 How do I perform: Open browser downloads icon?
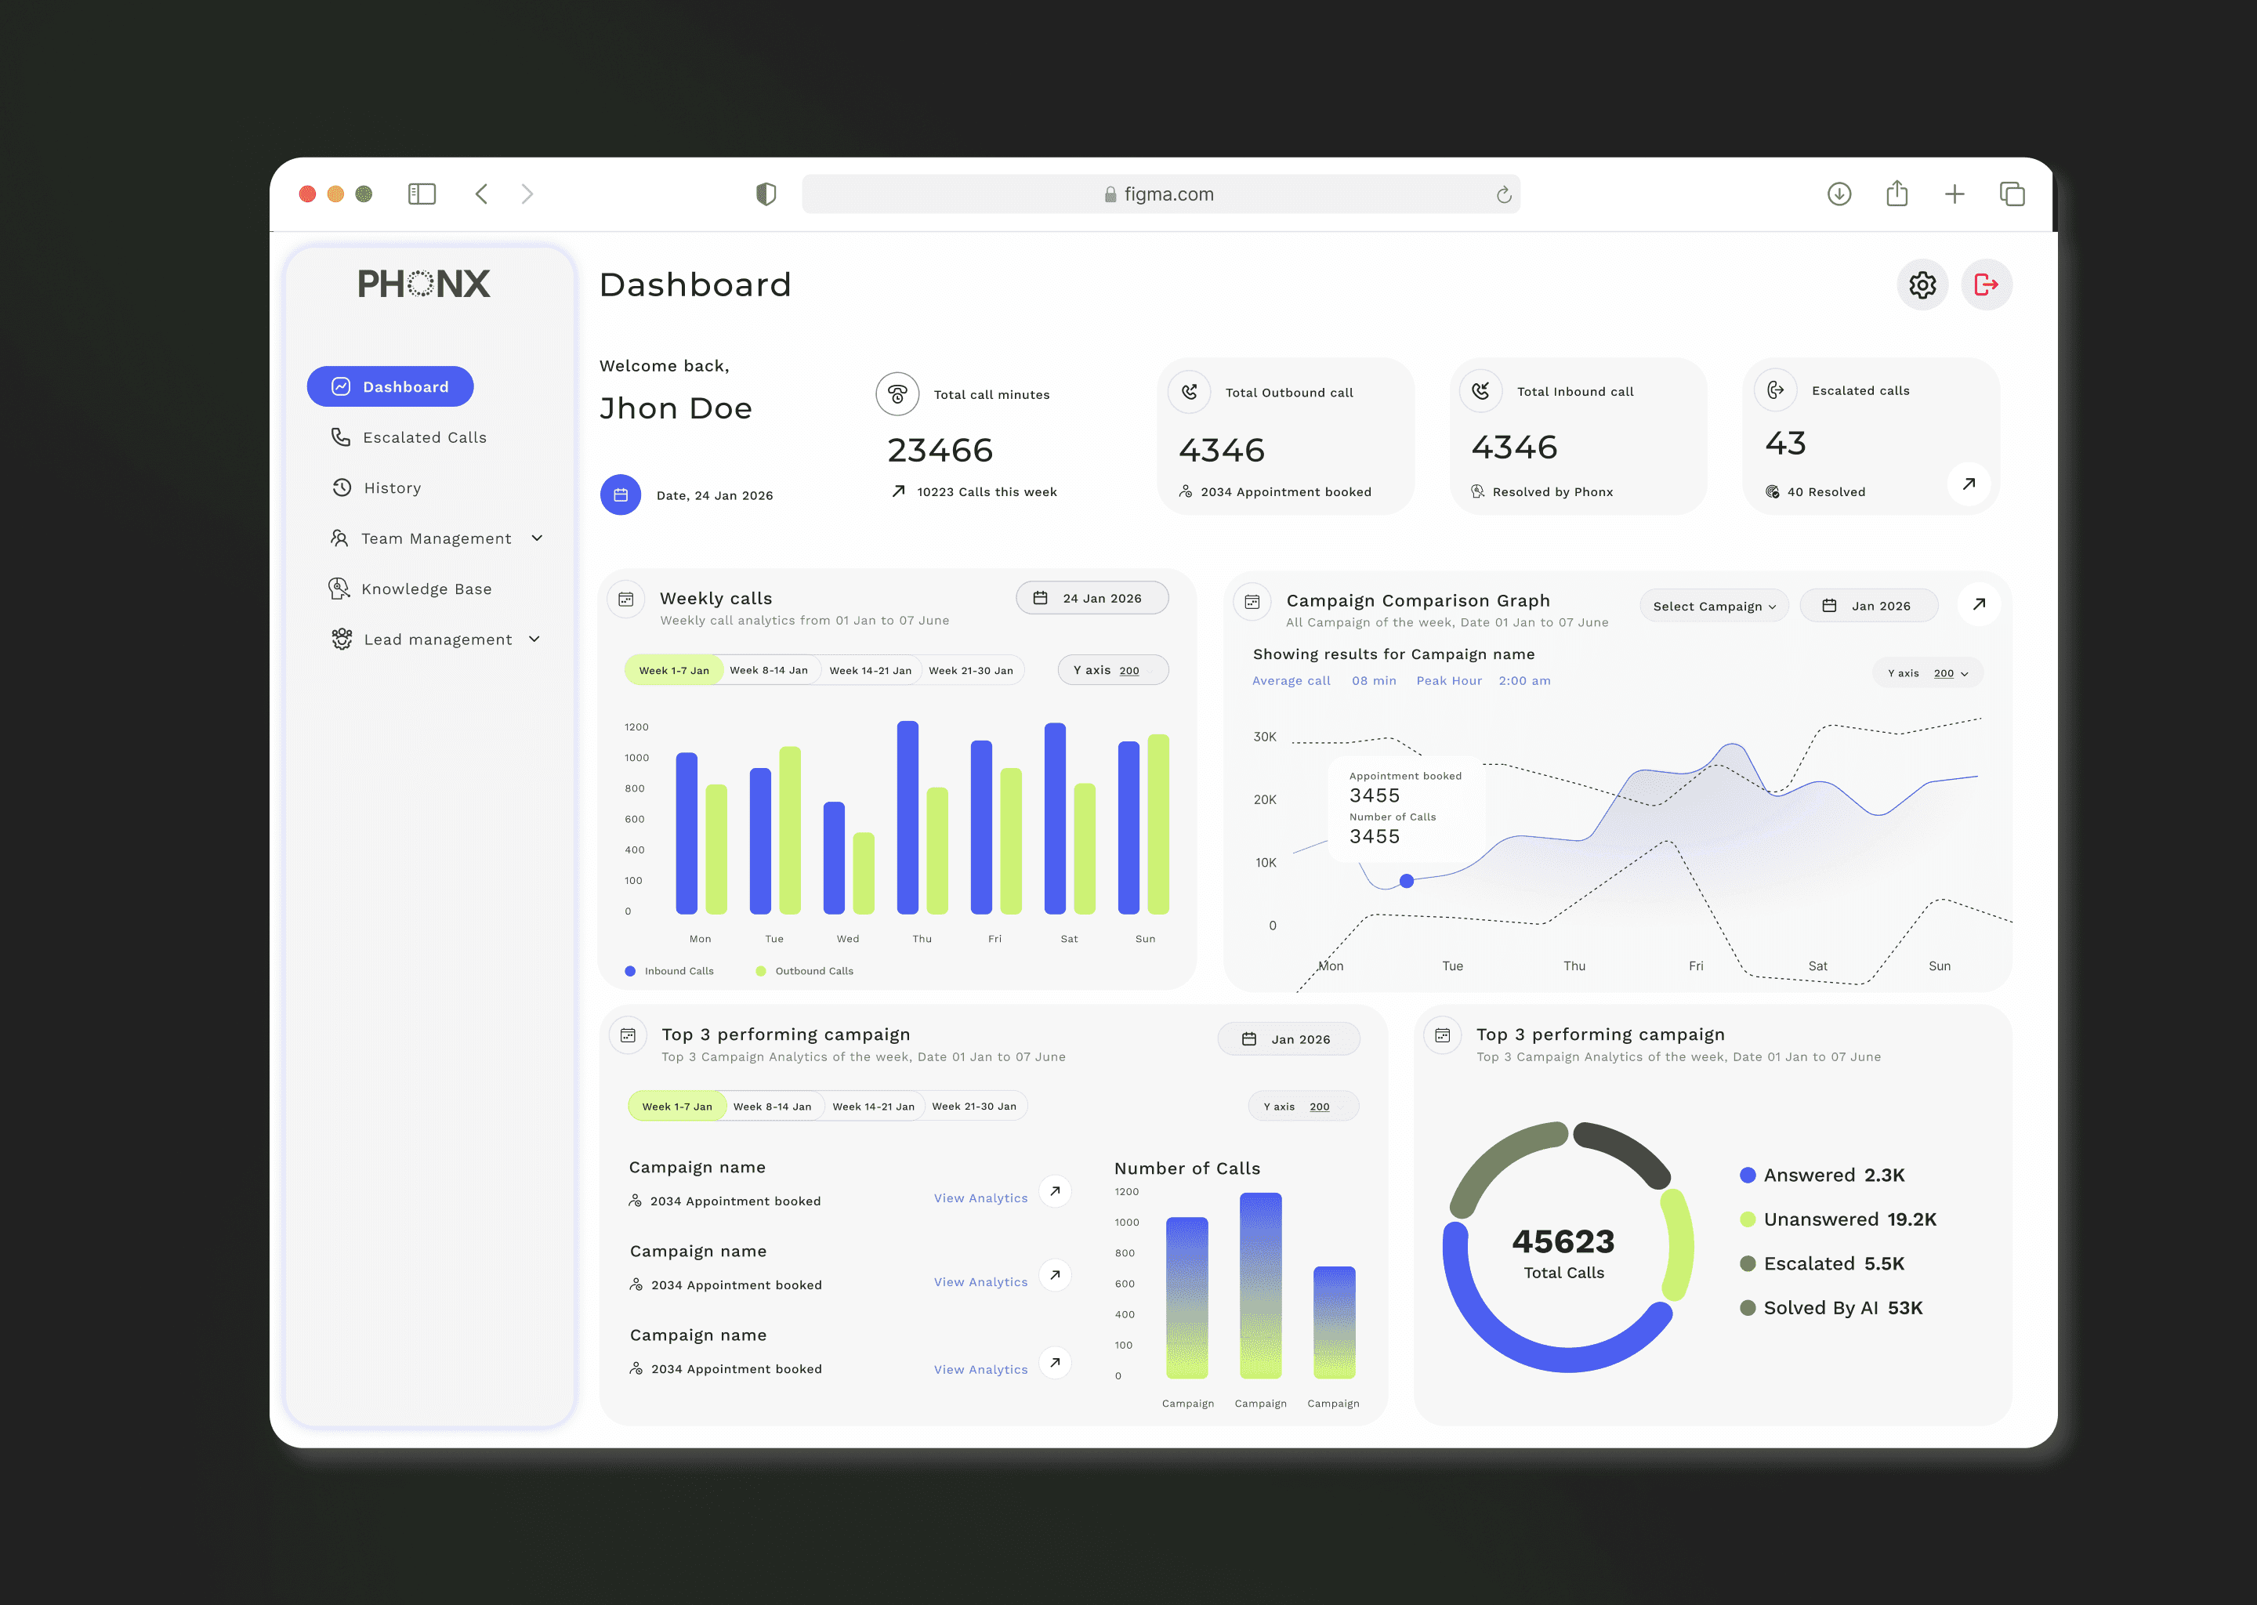[1839, 194]
